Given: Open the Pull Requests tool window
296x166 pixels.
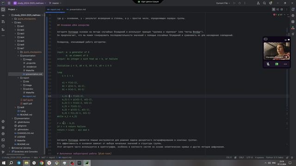Looking at the screenshot, I should click(3, 22).
